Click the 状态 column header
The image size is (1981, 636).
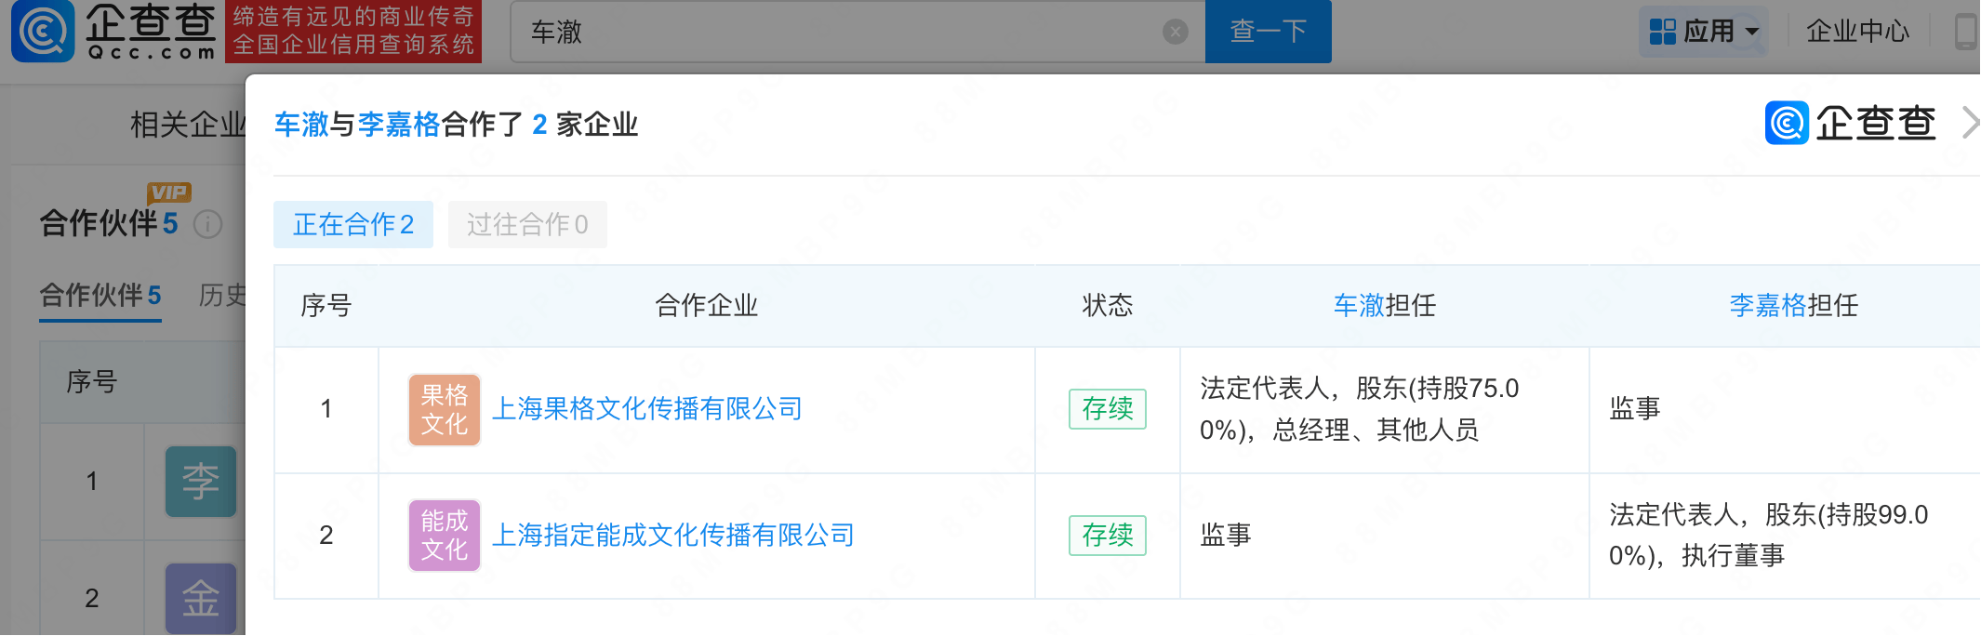point(1108,305)
